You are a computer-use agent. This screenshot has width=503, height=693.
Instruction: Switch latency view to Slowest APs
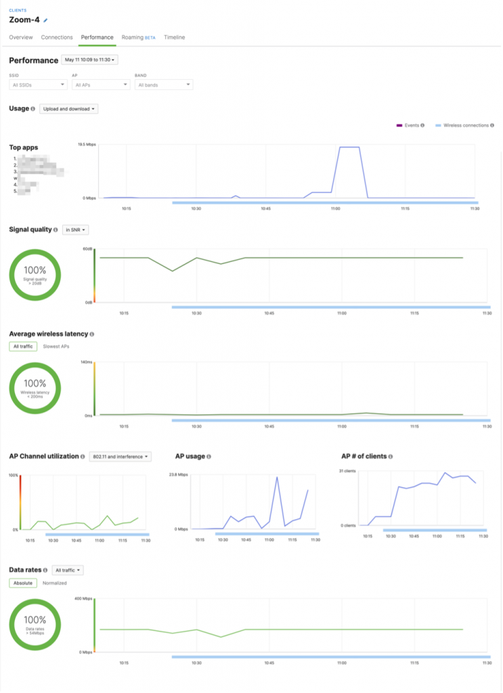(x=56, y=346)
